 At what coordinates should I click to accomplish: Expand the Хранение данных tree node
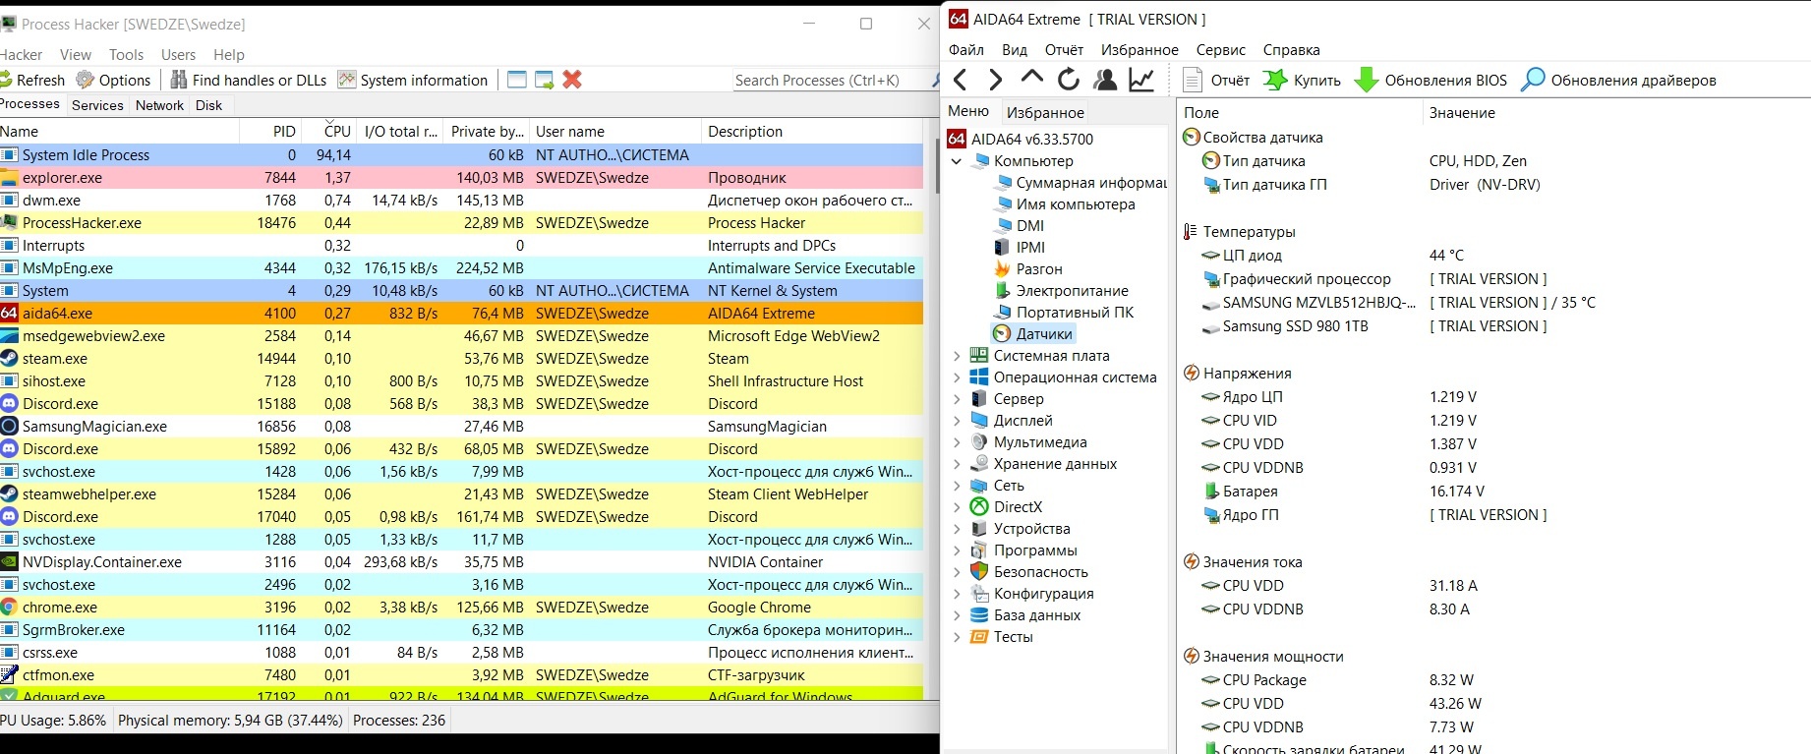click(x=957, y=464)
